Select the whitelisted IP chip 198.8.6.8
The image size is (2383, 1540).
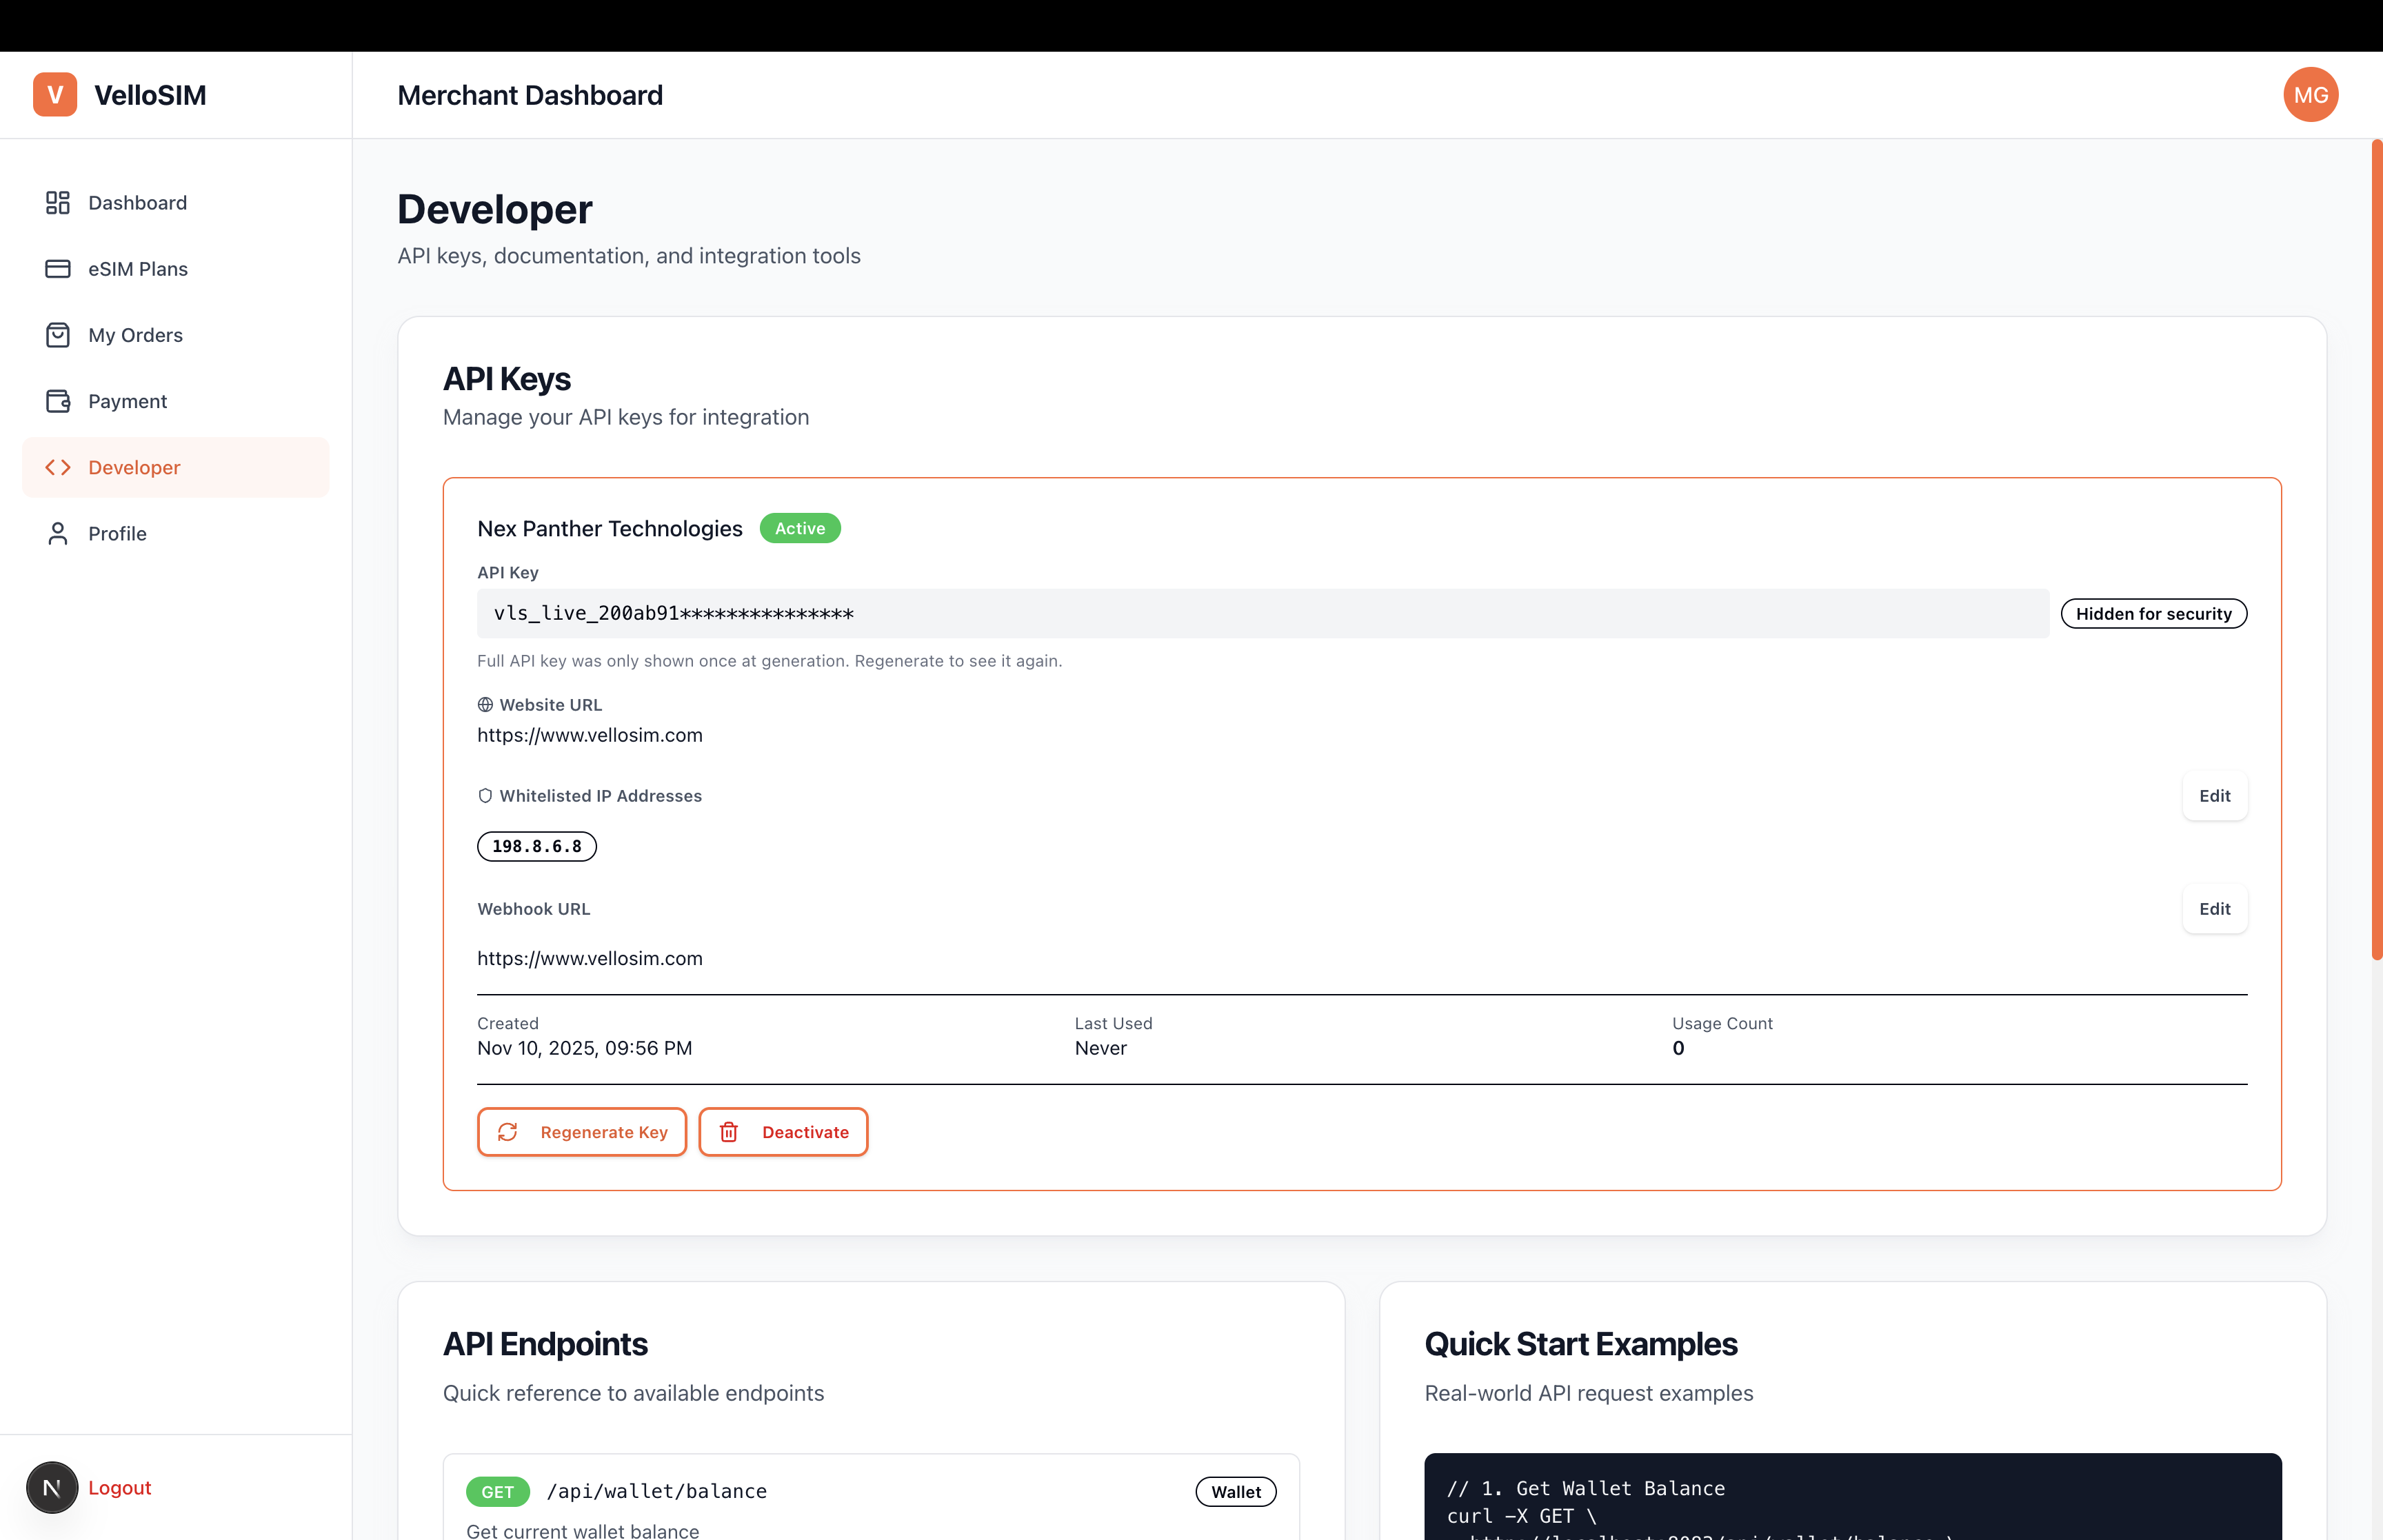point(537,846)
